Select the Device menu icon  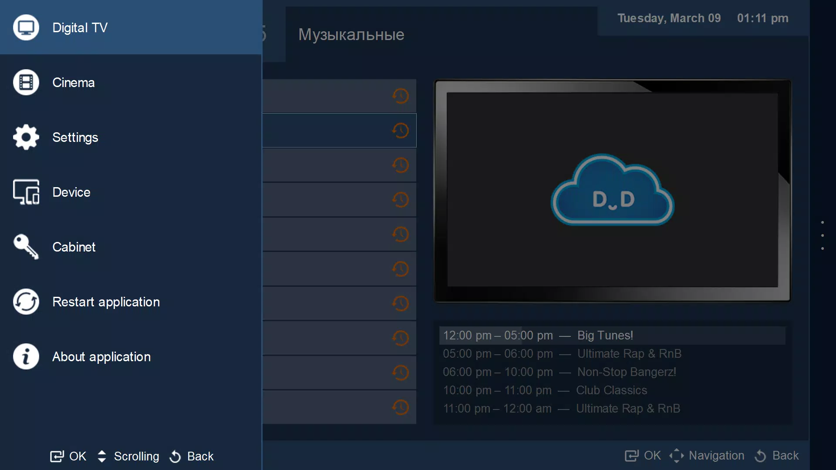26,192
